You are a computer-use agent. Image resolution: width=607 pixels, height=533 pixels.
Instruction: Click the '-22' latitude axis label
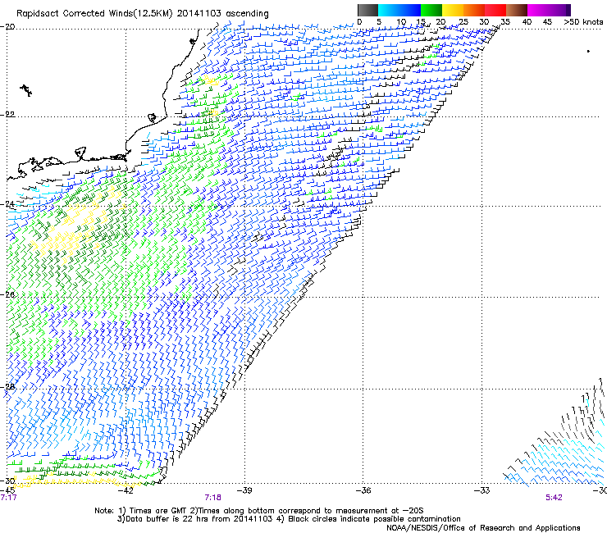[x=7, y=115]
